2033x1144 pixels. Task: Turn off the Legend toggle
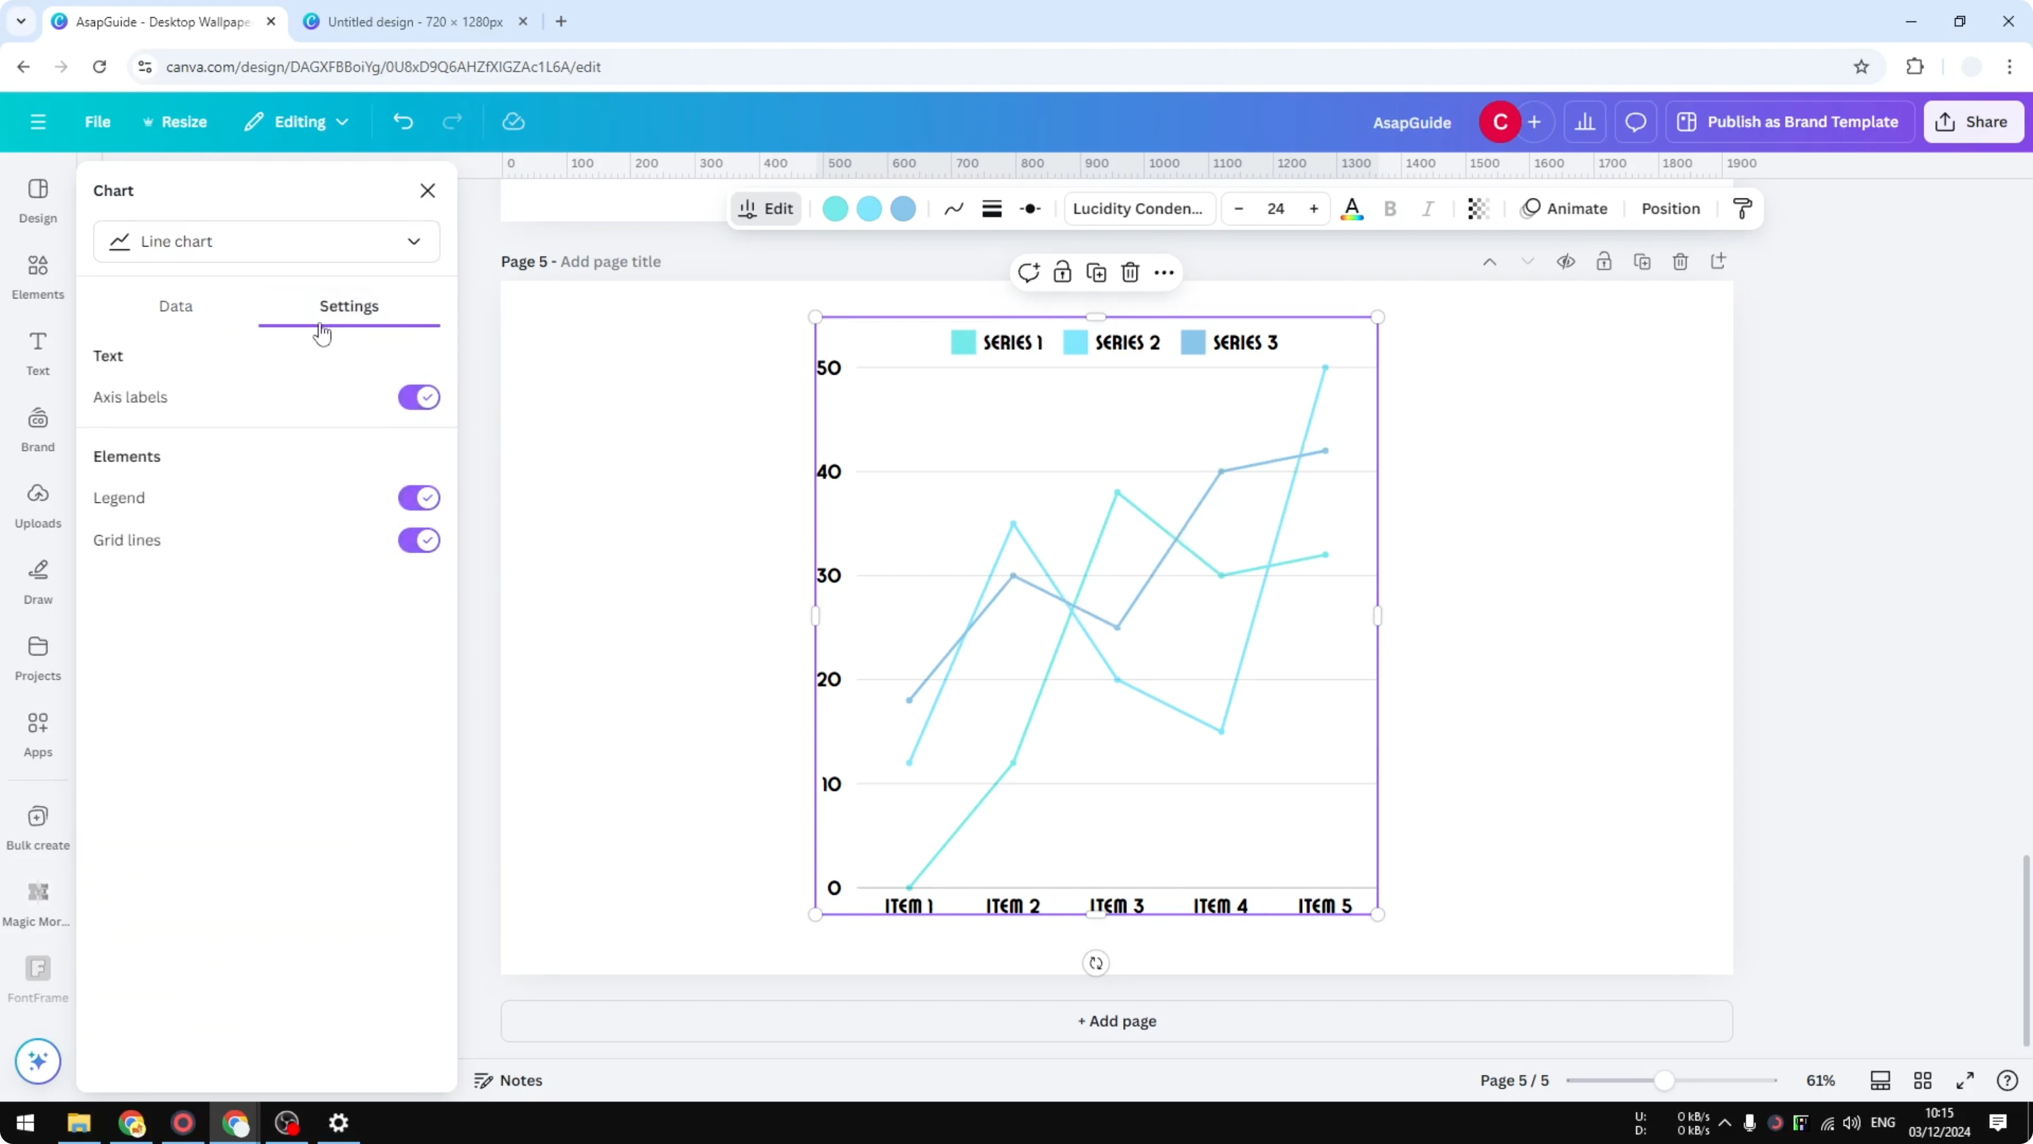click(x=419, y=497)
